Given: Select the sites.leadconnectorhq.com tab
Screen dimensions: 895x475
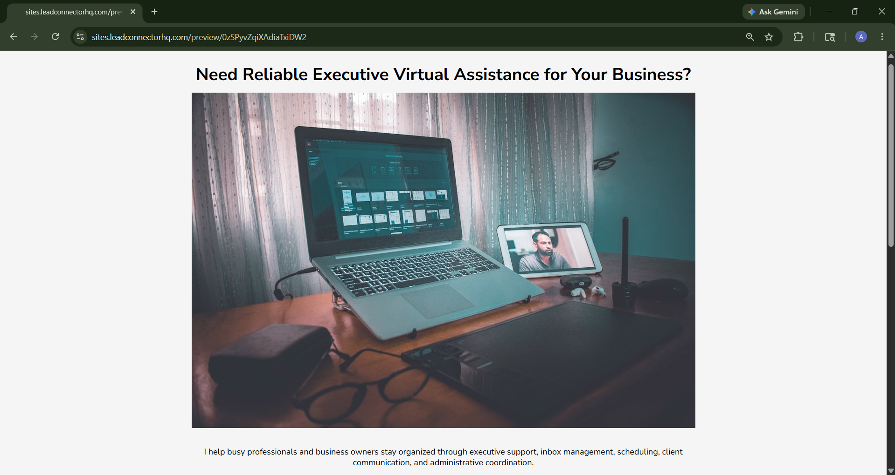Looking at the screenshot, I should 73,12.
